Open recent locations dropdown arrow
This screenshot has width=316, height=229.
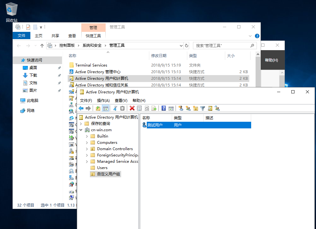click(35, 46)
